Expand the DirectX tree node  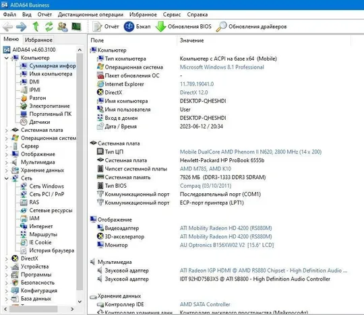7,258
